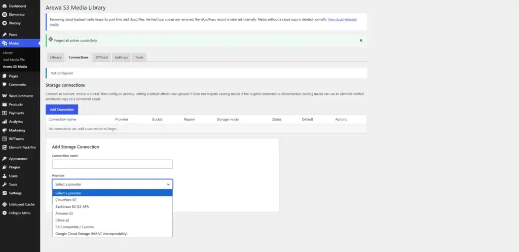Click the Connection name column header
Viewport: 519px width, 252px height.
[62, 119]
